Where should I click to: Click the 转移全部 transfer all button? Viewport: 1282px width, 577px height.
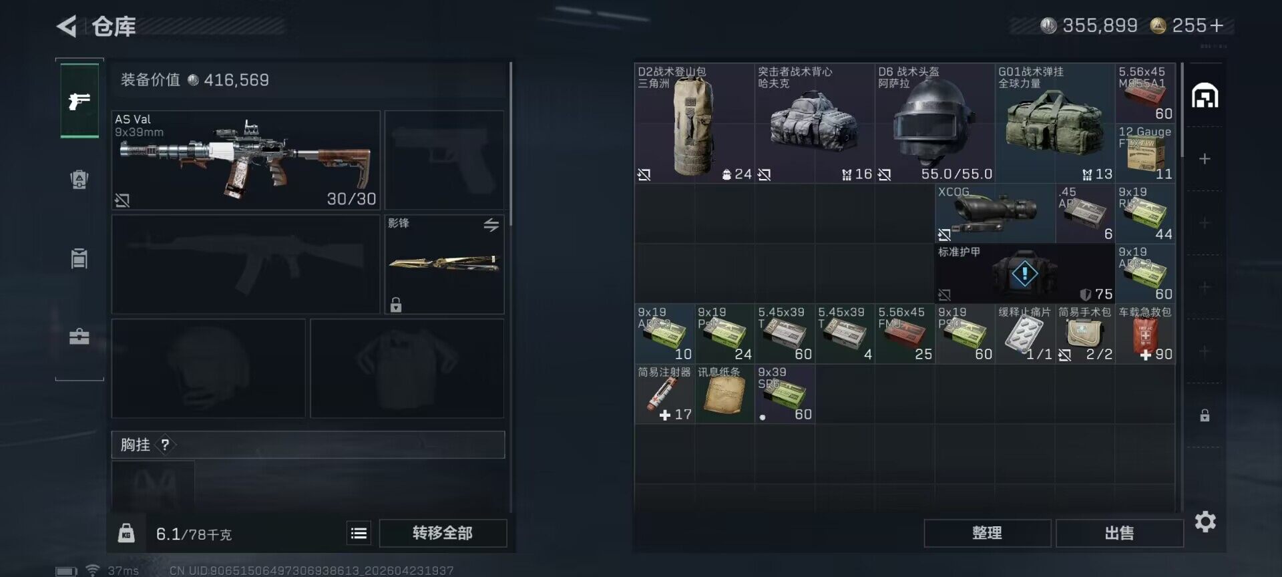443,533
